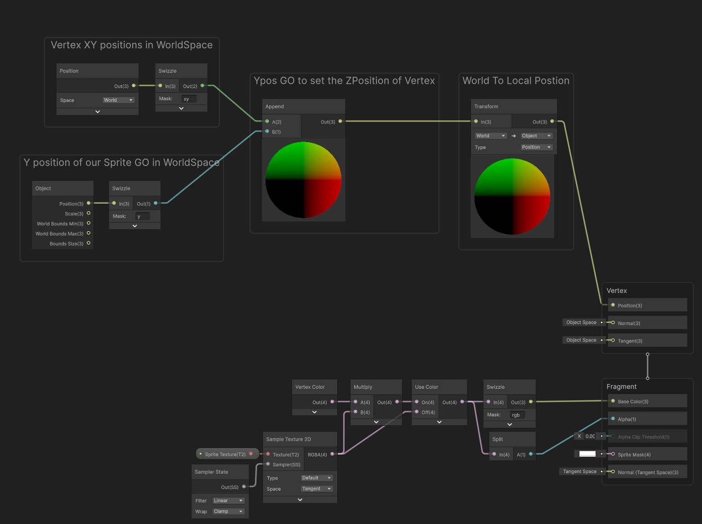Click the In(3) port on the Transform node
The width and height of the screenshot is (702, 524).
coord(476,121)
